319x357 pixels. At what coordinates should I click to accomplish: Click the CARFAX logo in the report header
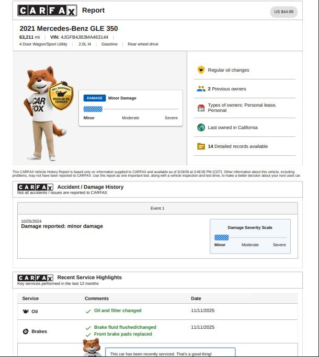(x=47, y=10)
